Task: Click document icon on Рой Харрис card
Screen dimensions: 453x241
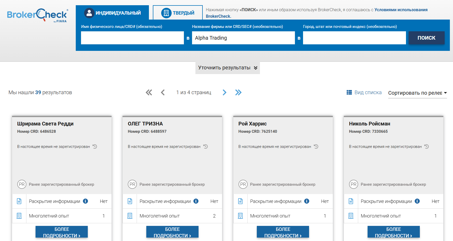Action: coord(240,201)
